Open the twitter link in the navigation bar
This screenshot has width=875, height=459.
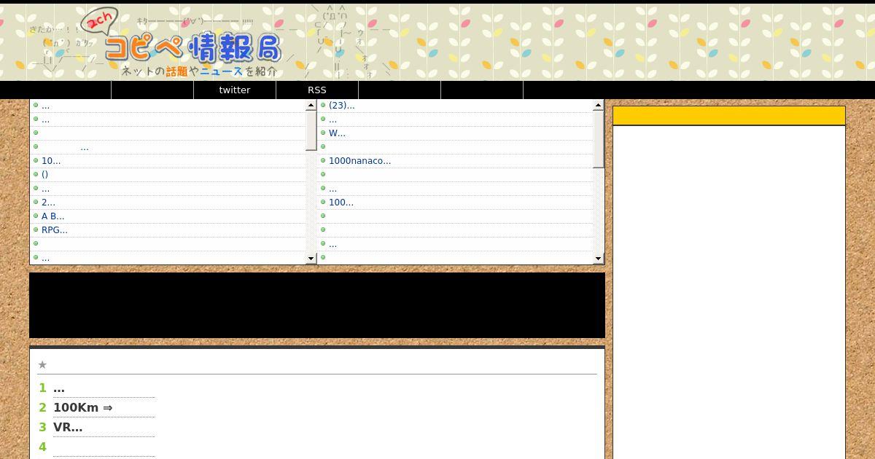pos(235,90)
